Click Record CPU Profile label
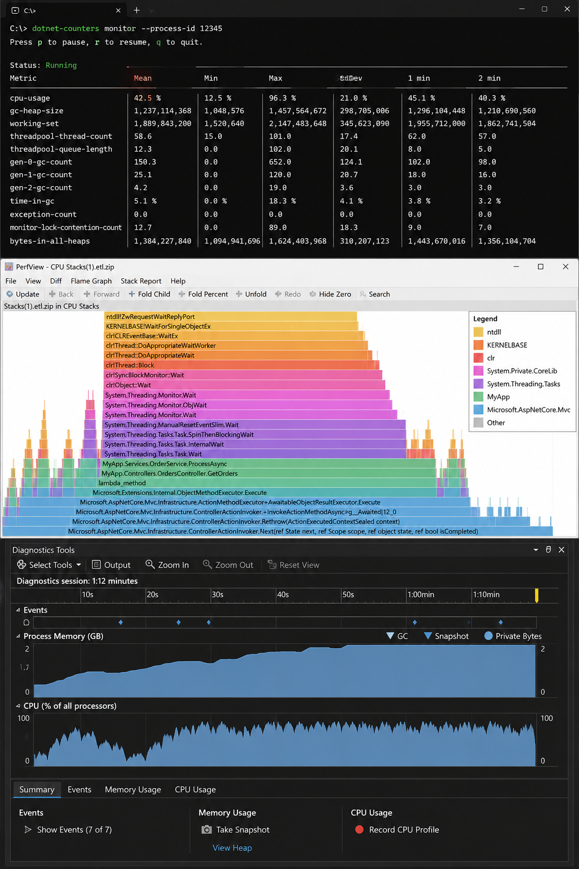 click(404, 829)
